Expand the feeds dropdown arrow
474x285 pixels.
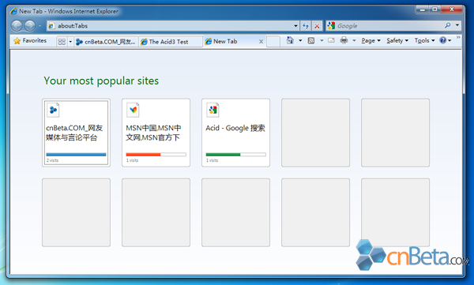322,40
